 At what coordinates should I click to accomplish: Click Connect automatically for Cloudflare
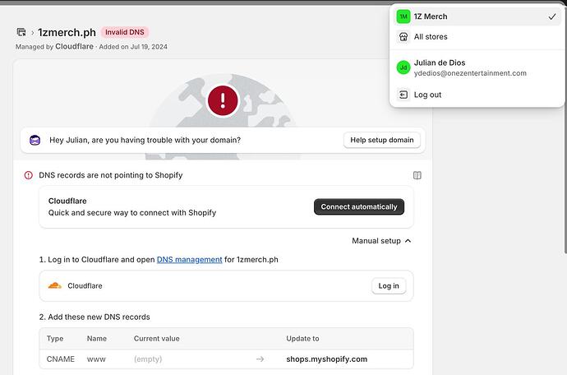point(359,206)
